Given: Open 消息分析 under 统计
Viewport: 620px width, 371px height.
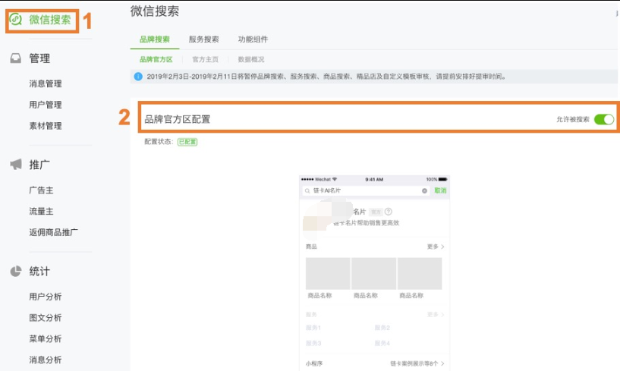Looking at the screenshot, I should point(46,360).
